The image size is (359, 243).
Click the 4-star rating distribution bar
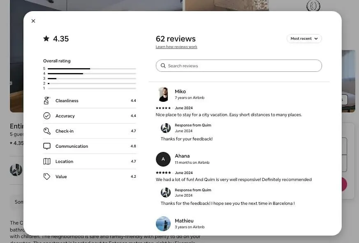92,73
